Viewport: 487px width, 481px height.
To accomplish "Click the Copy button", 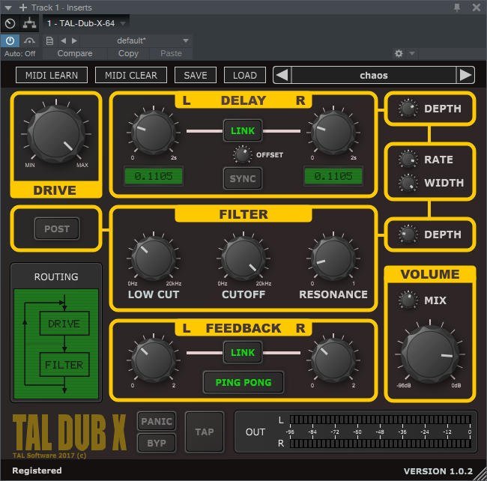I will click(128, 53).
